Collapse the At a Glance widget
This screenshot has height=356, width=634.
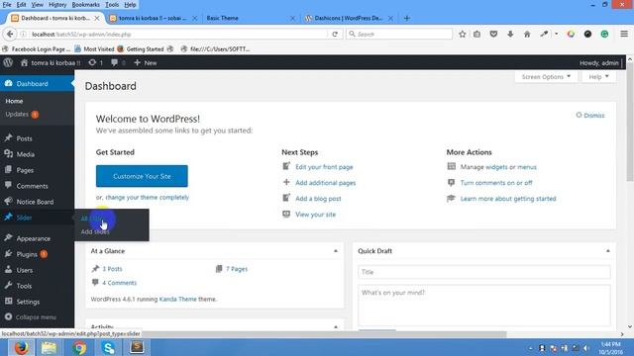pos(336,251)
